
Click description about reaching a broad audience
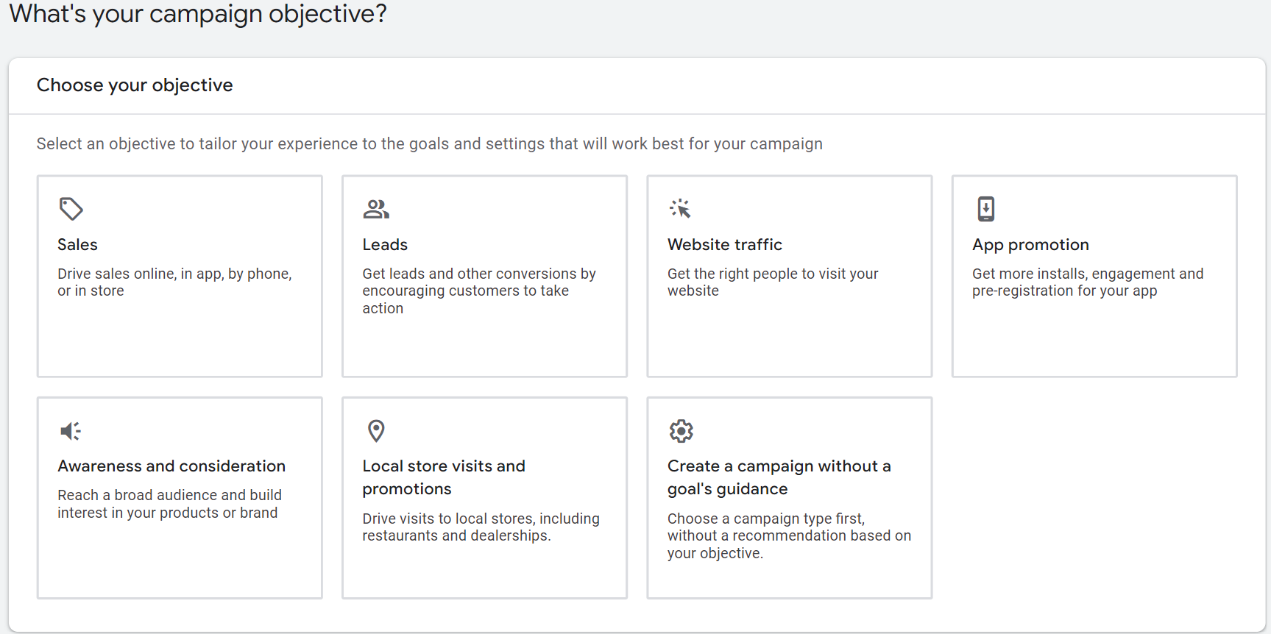click(x=169, y=504)
